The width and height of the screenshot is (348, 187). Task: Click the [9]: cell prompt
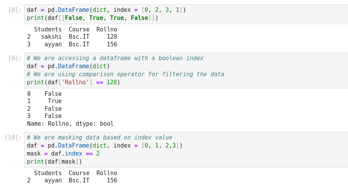click(15, 58)
